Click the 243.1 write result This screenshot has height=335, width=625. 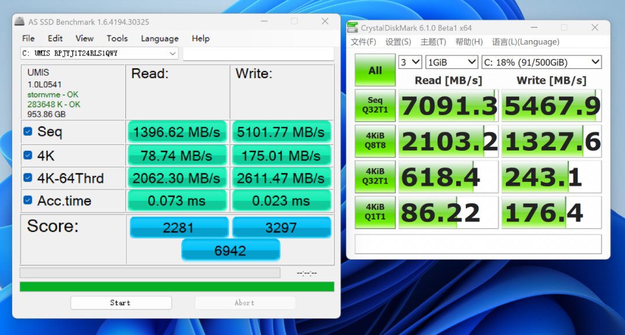coord(552,177)
